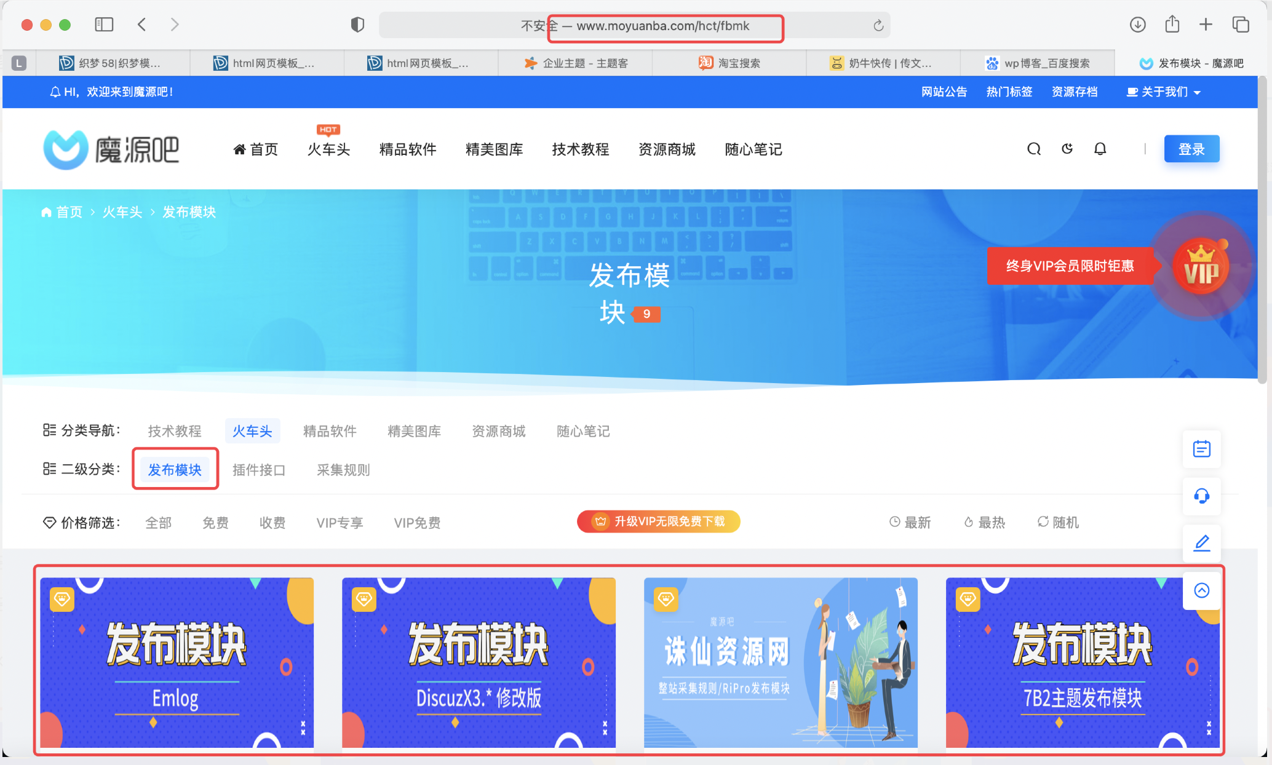Click 升级VIP无限免费下载 button
The height and width of the screenshot is (765, 1272).
click(x=659, y=521)
